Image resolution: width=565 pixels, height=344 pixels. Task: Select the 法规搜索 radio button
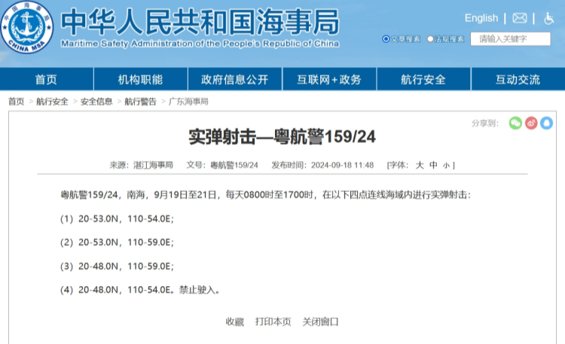point(430,38)
